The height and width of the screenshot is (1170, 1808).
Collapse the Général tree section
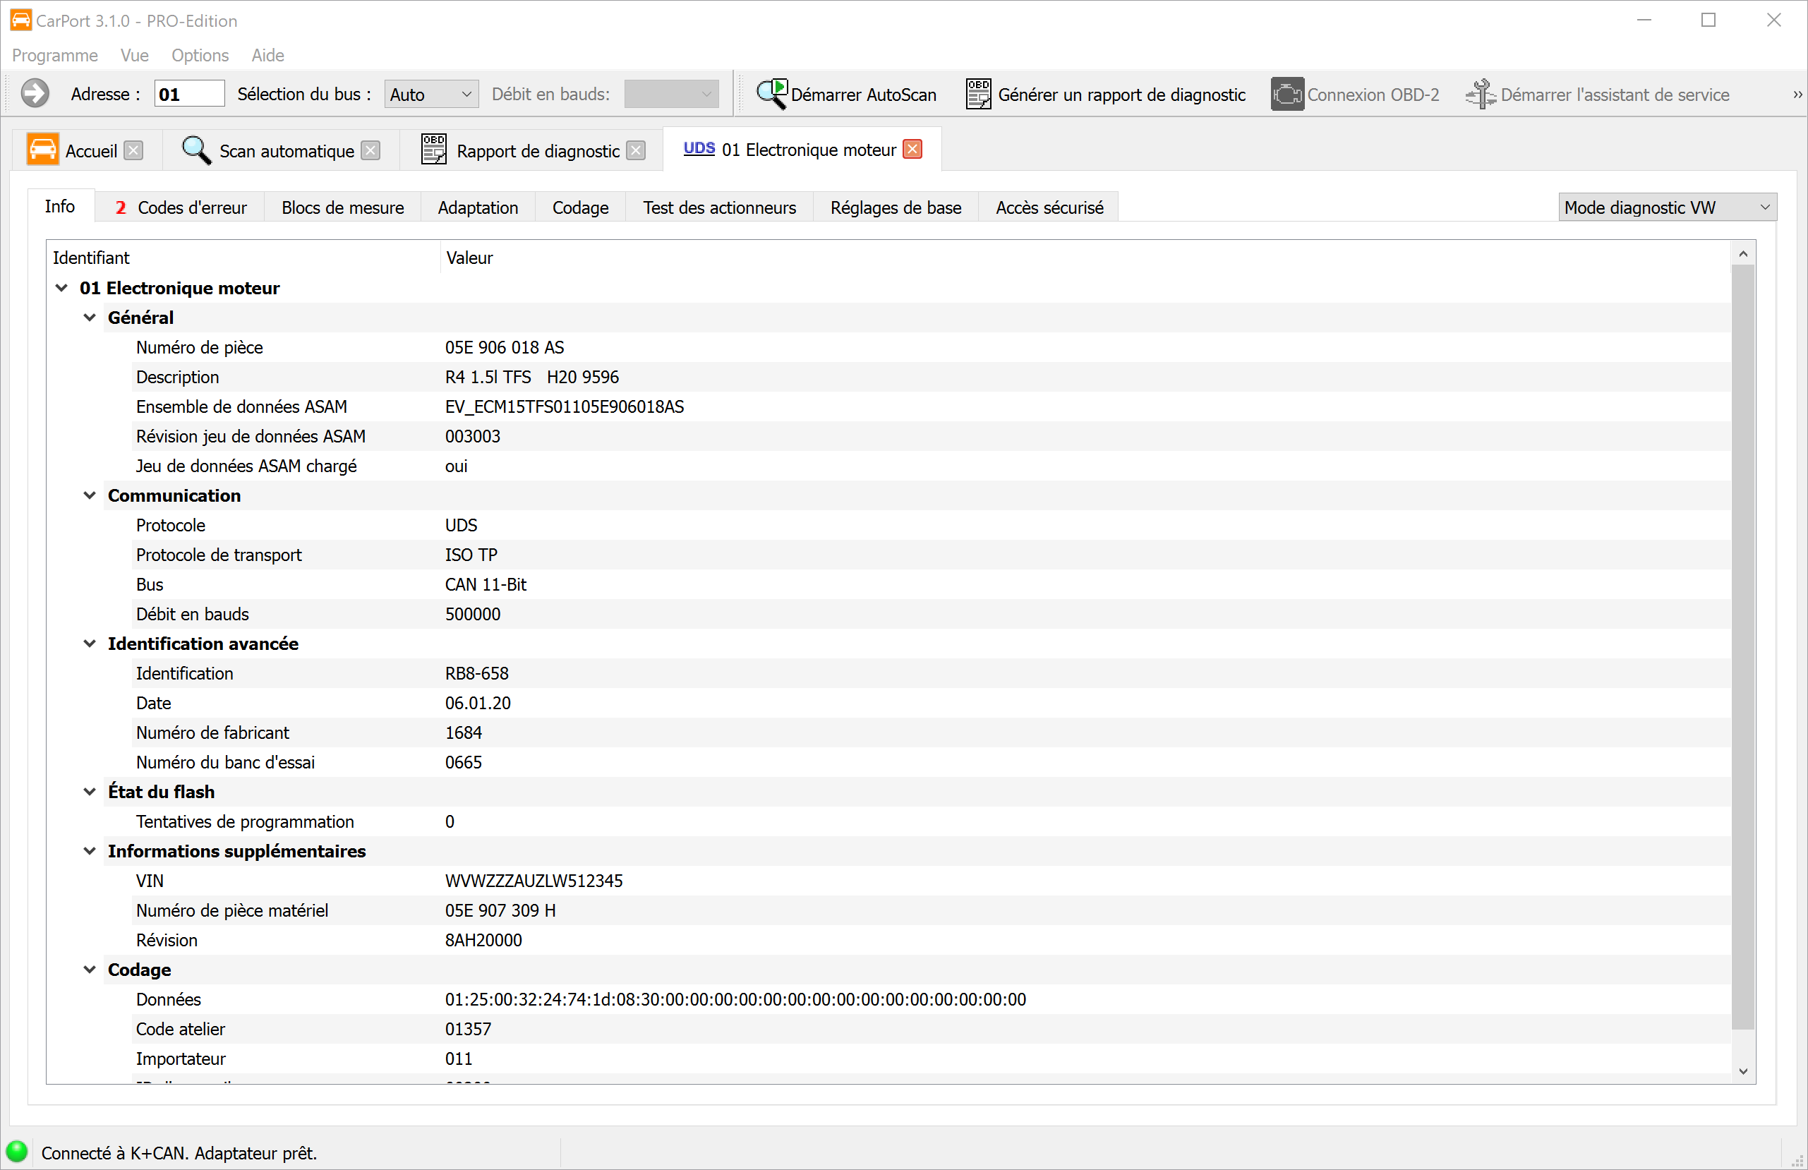(90, 318)
